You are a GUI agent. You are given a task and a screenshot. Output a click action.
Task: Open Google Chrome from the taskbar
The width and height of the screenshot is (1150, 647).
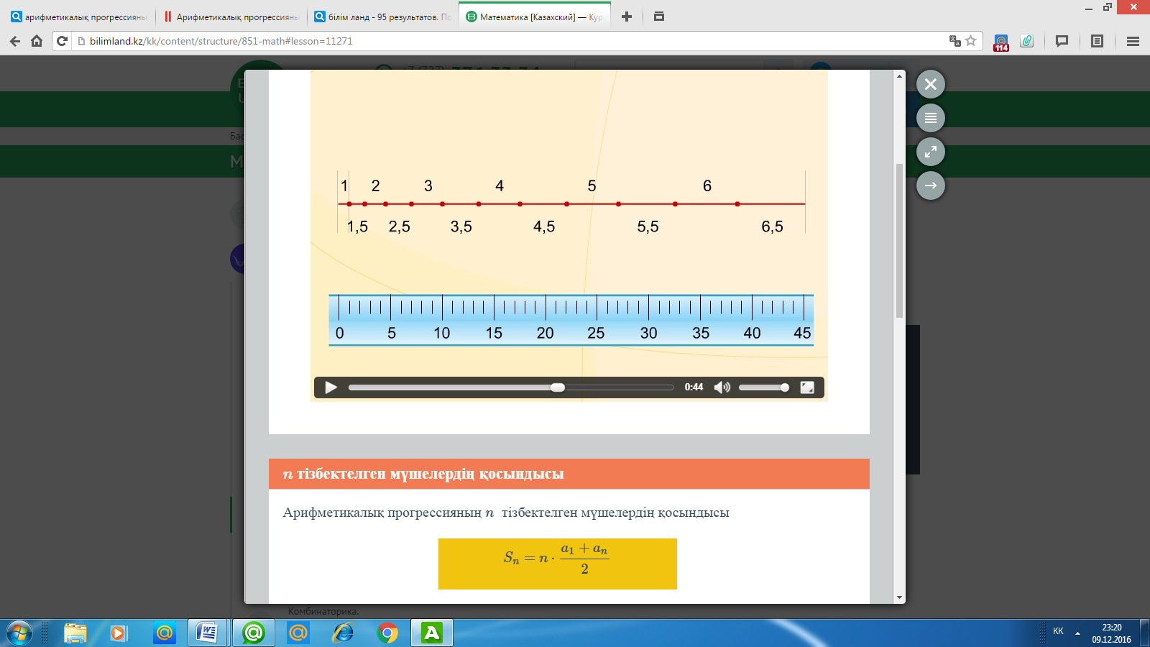(387, 633)
